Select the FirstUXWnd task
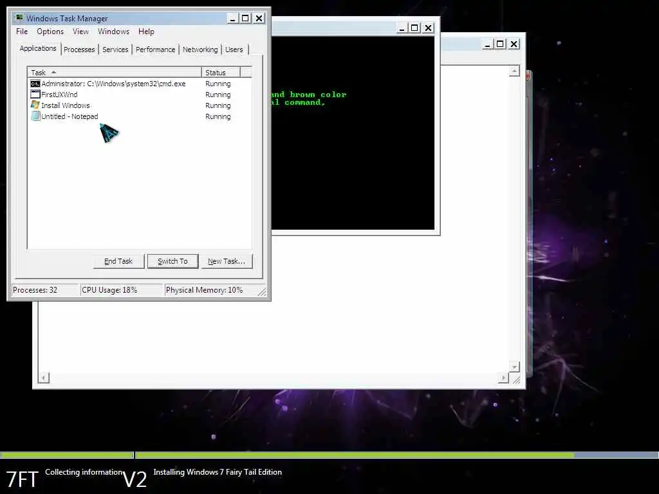659x494 pixels. (x=140, y=95)
